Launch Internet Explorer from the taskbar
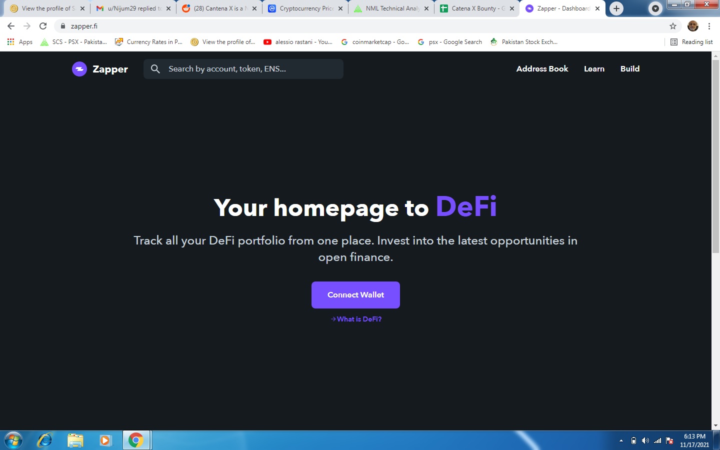 click(x=45, y=440)
